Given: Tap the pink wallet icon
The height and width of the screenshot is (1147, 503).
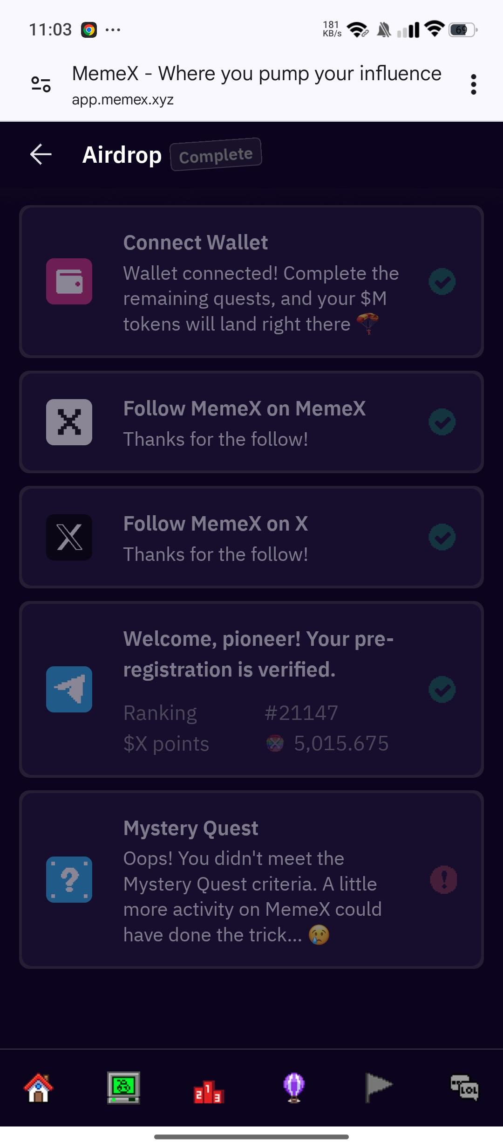Looking at the screenshot, I should (69, 281).
